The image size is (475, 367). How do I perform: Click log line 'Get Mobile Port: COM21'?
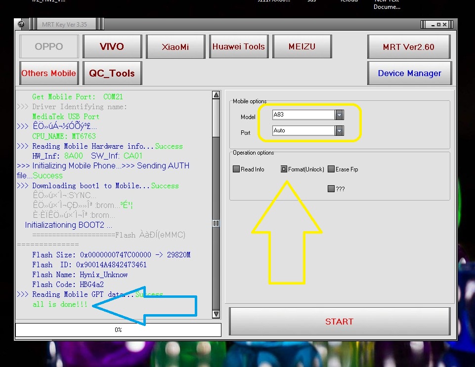[x=78, y=97]
